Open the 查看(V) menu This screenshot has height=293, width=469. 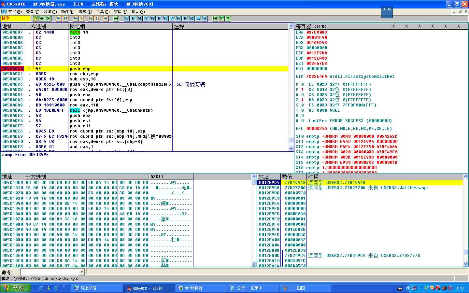pos(32,12)
